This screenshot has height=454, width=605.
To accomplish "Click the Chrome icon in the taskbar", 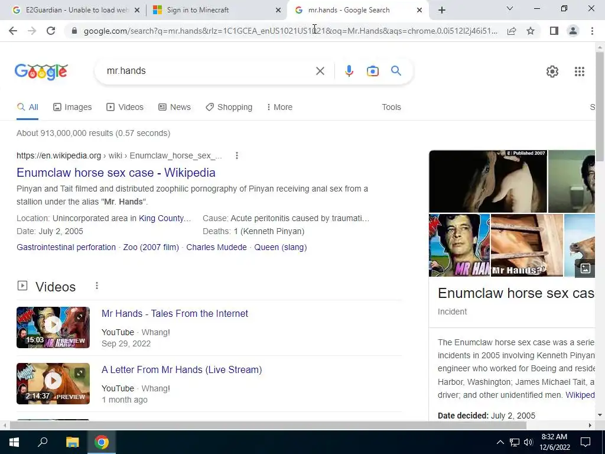I will pyautogui.click(x=102, y=442).
